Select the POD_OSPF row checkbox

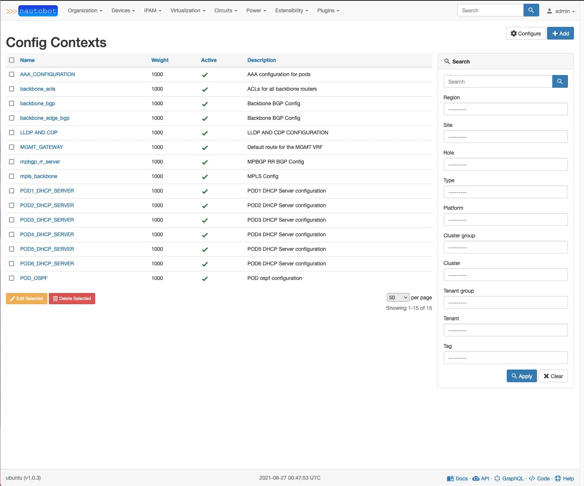tap(12, 278)
